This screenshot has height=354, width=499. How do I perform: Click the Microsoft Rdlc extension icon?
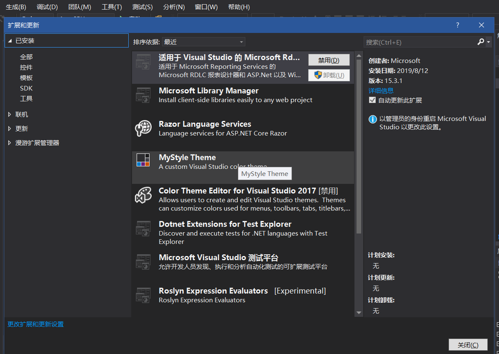[x=143, y=62]
